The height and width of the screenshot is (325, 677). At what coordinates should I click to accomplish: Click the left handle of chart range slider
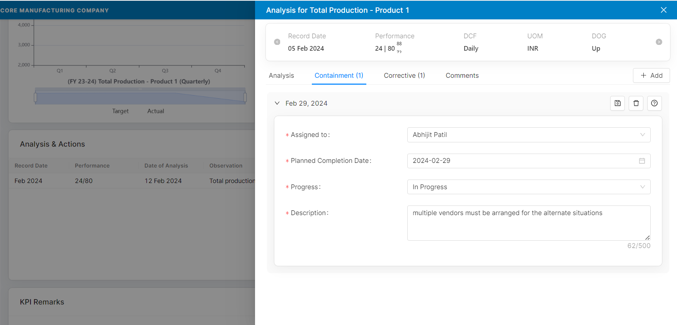pyautogui.click(x=36, y=97)
